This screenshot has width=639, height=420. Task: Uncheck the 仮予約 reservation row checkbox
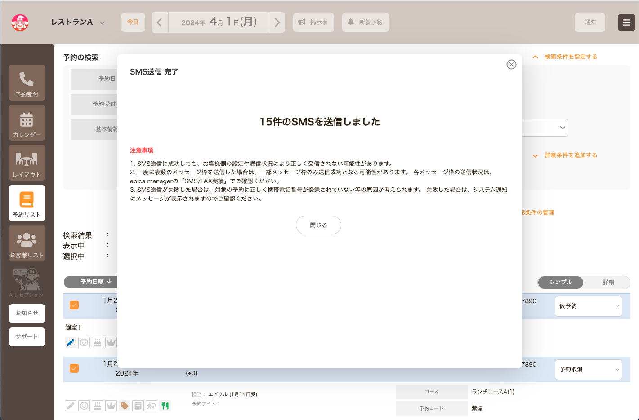[x=74, y=305]
